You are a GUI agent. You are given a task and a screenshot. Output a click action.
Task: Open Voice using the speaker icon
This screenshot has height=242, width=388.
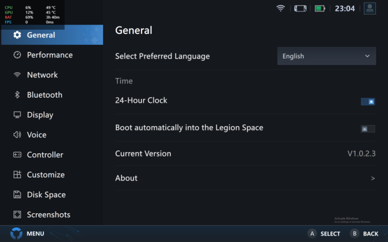click(17, 135)
